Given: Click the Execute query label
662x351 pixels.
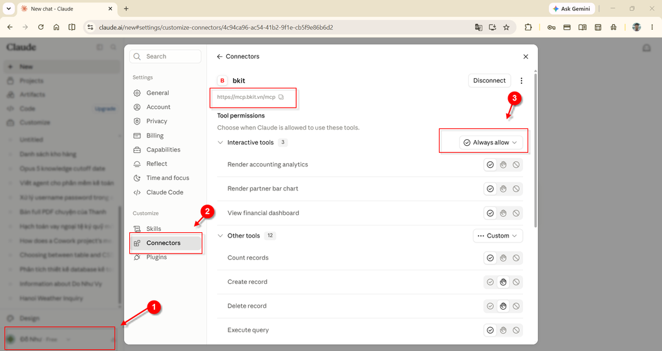Looking at the screenshot, I should click(248, 330).
